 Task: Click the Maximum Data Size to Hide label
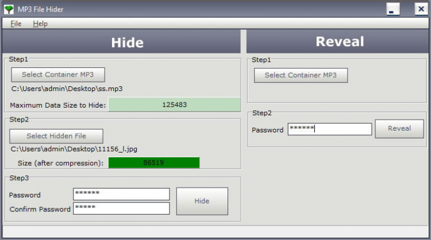57,105
